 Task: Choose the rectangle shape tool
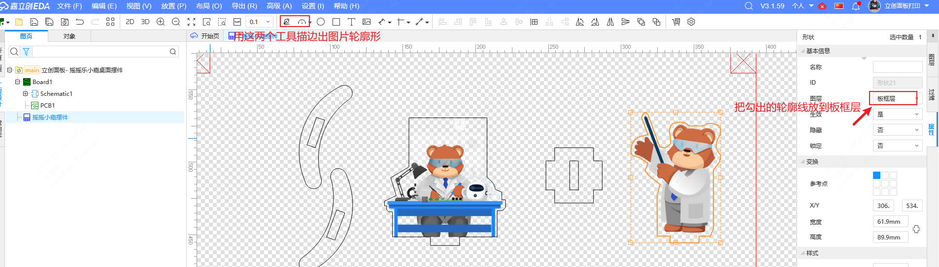[336, 22]
